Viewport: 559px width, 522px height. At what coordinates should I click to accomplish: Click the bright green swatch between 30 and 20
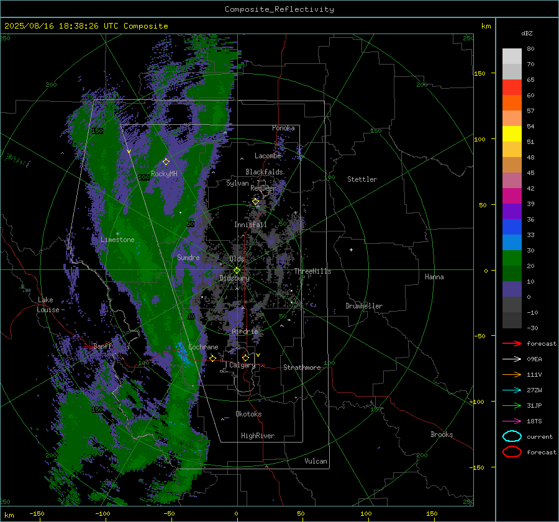point(512,258)
